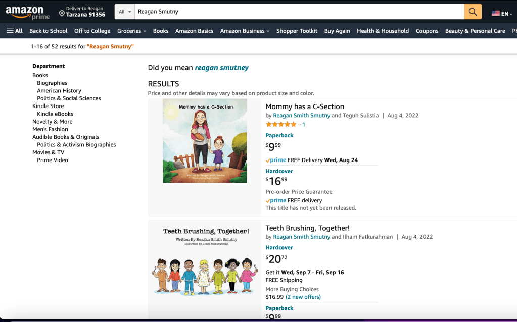This screenshot has height=322, width=517.
Task: Go to Back to School
Action: [x=49, y=31]
